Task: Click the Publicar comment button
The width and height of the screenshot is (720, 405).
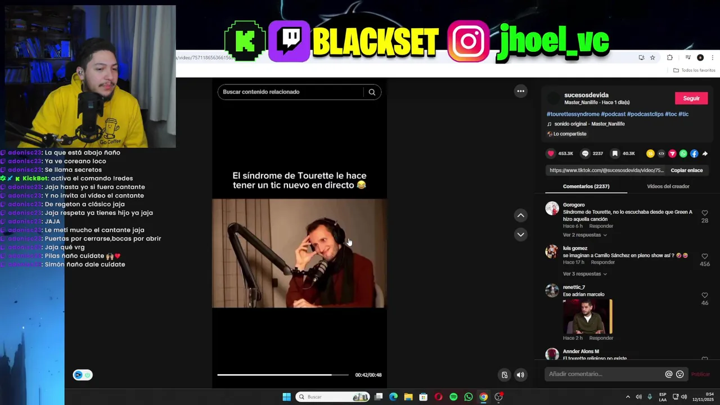Action: click(700, 374)
